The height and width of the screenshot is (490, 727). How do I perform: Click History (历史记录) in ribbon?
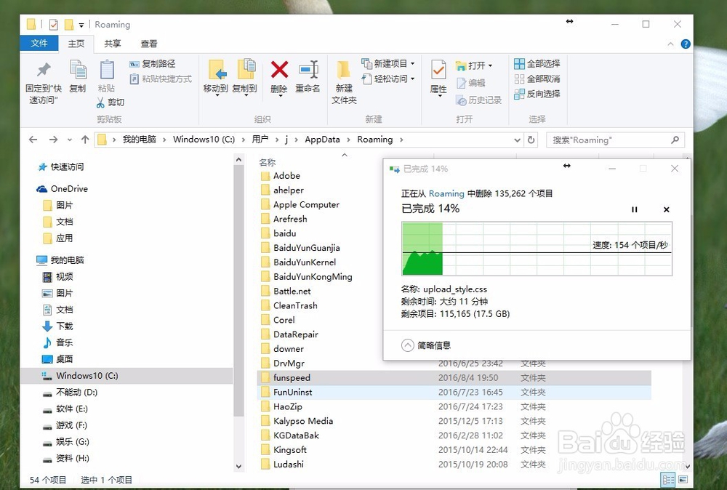pos(478,100)
